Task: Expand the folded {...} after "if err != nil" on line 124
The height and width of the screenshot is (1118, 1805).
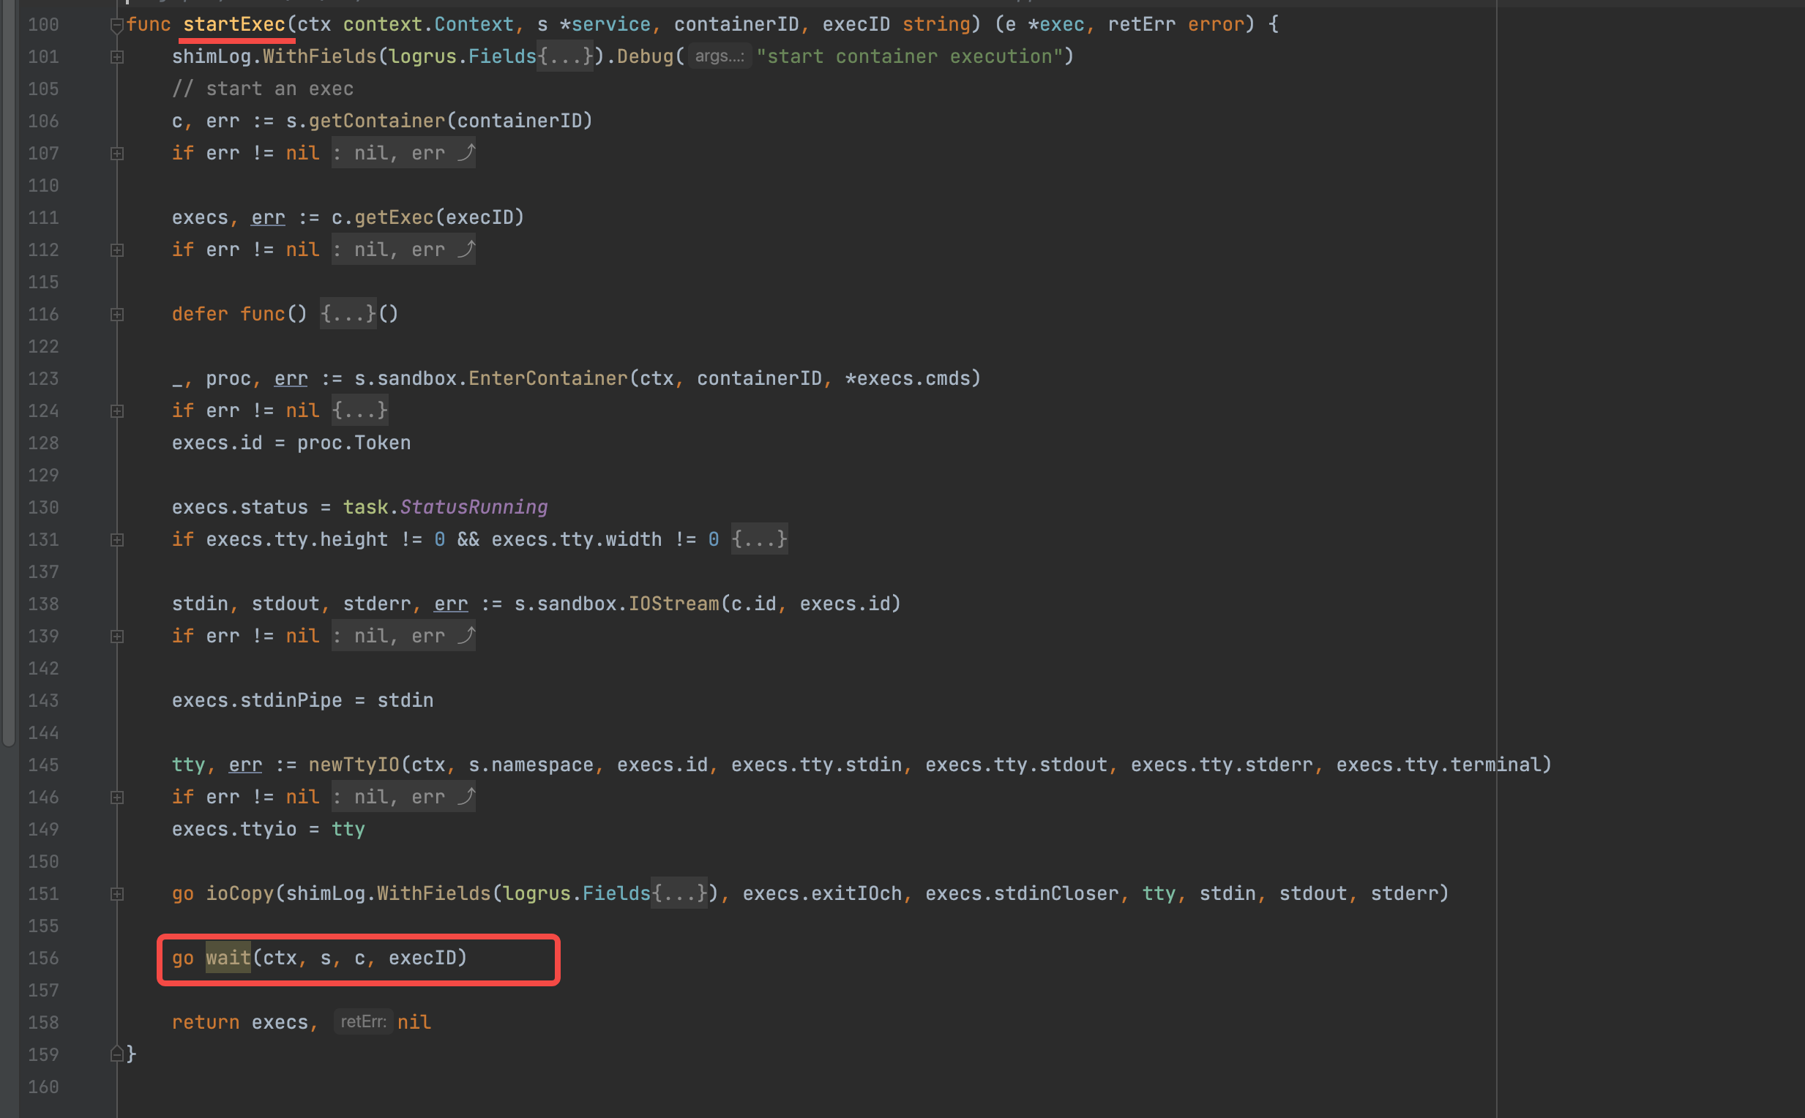Action: (359, 410)
